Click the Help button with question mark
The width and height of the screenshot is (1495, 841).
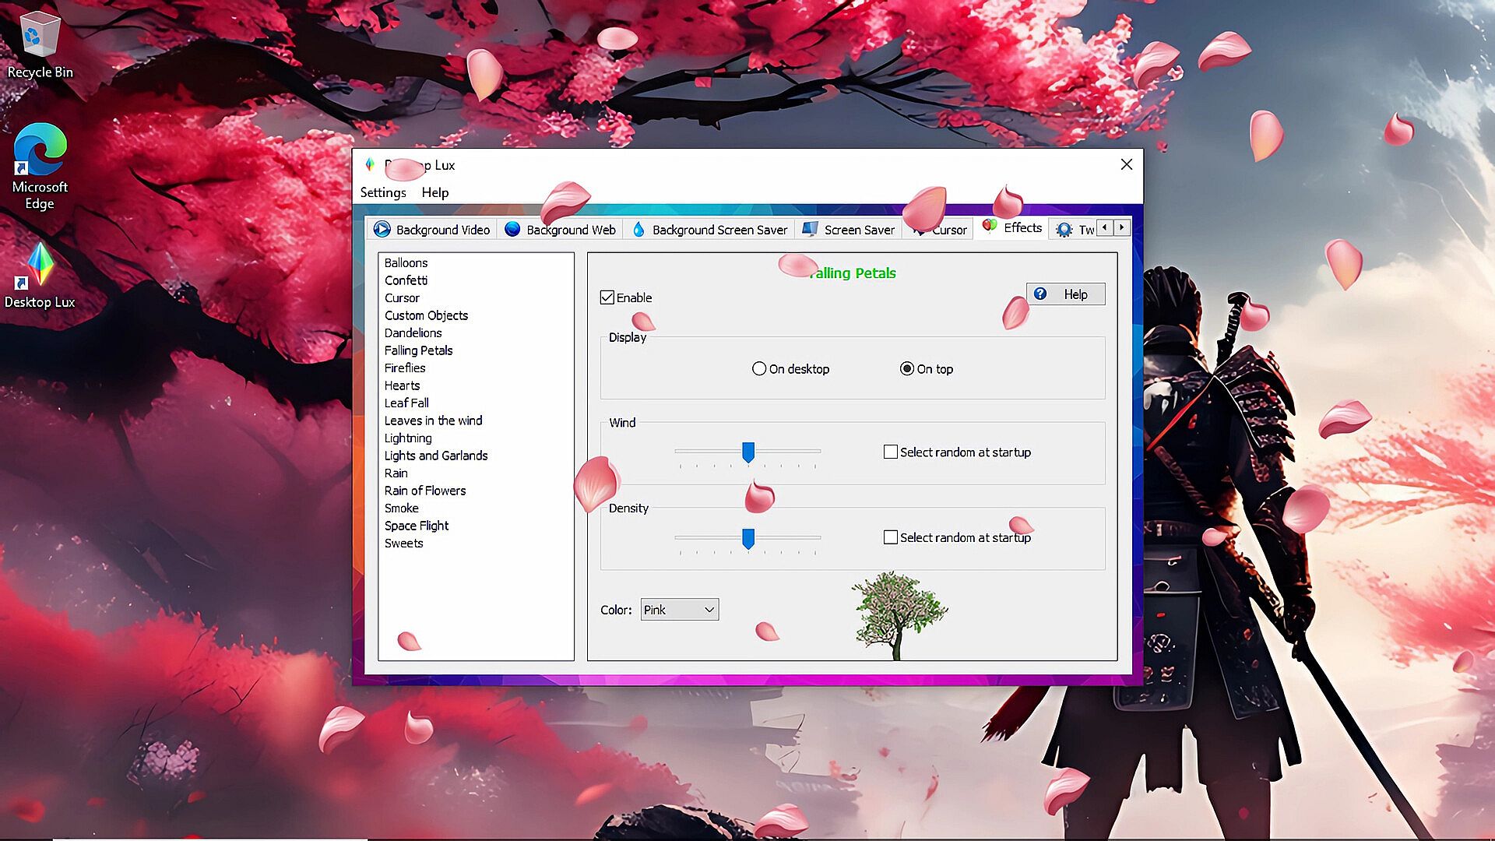coord(1064,294)
